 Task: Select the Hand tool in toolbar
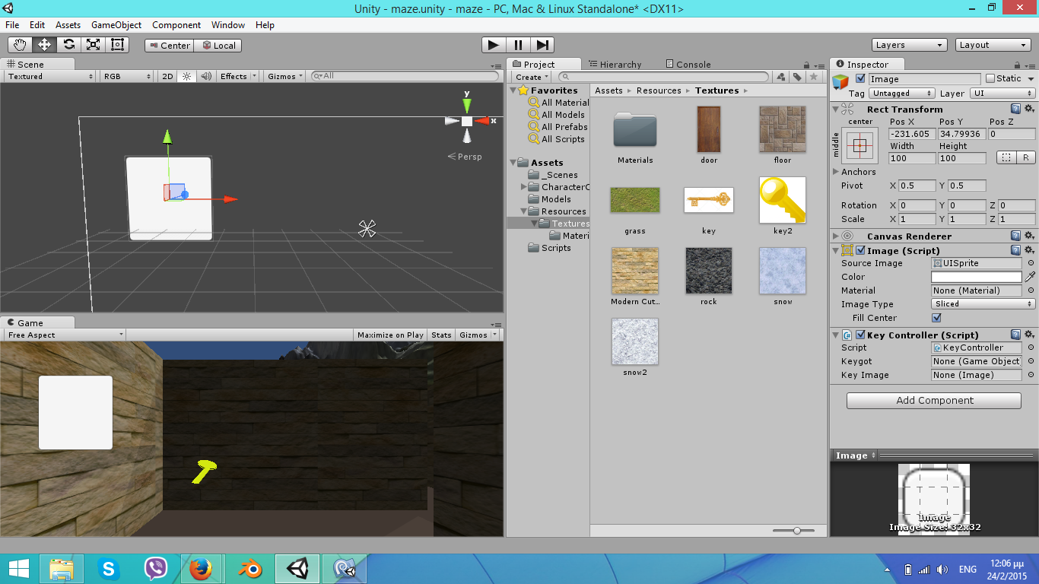20,45
